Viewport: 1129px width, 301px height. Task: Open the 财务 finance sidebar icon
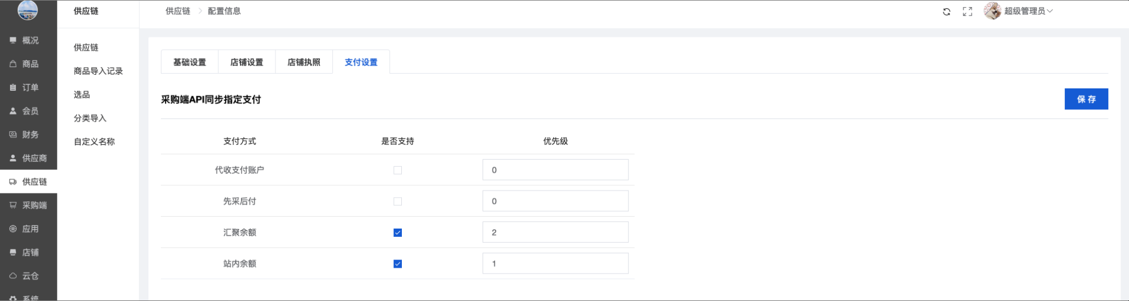[x=13, y=135]
